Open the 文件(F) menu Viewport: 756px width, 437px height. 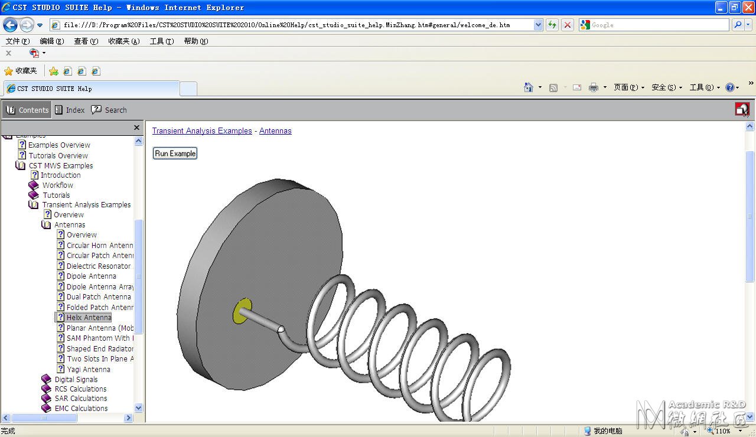[18, 41]
